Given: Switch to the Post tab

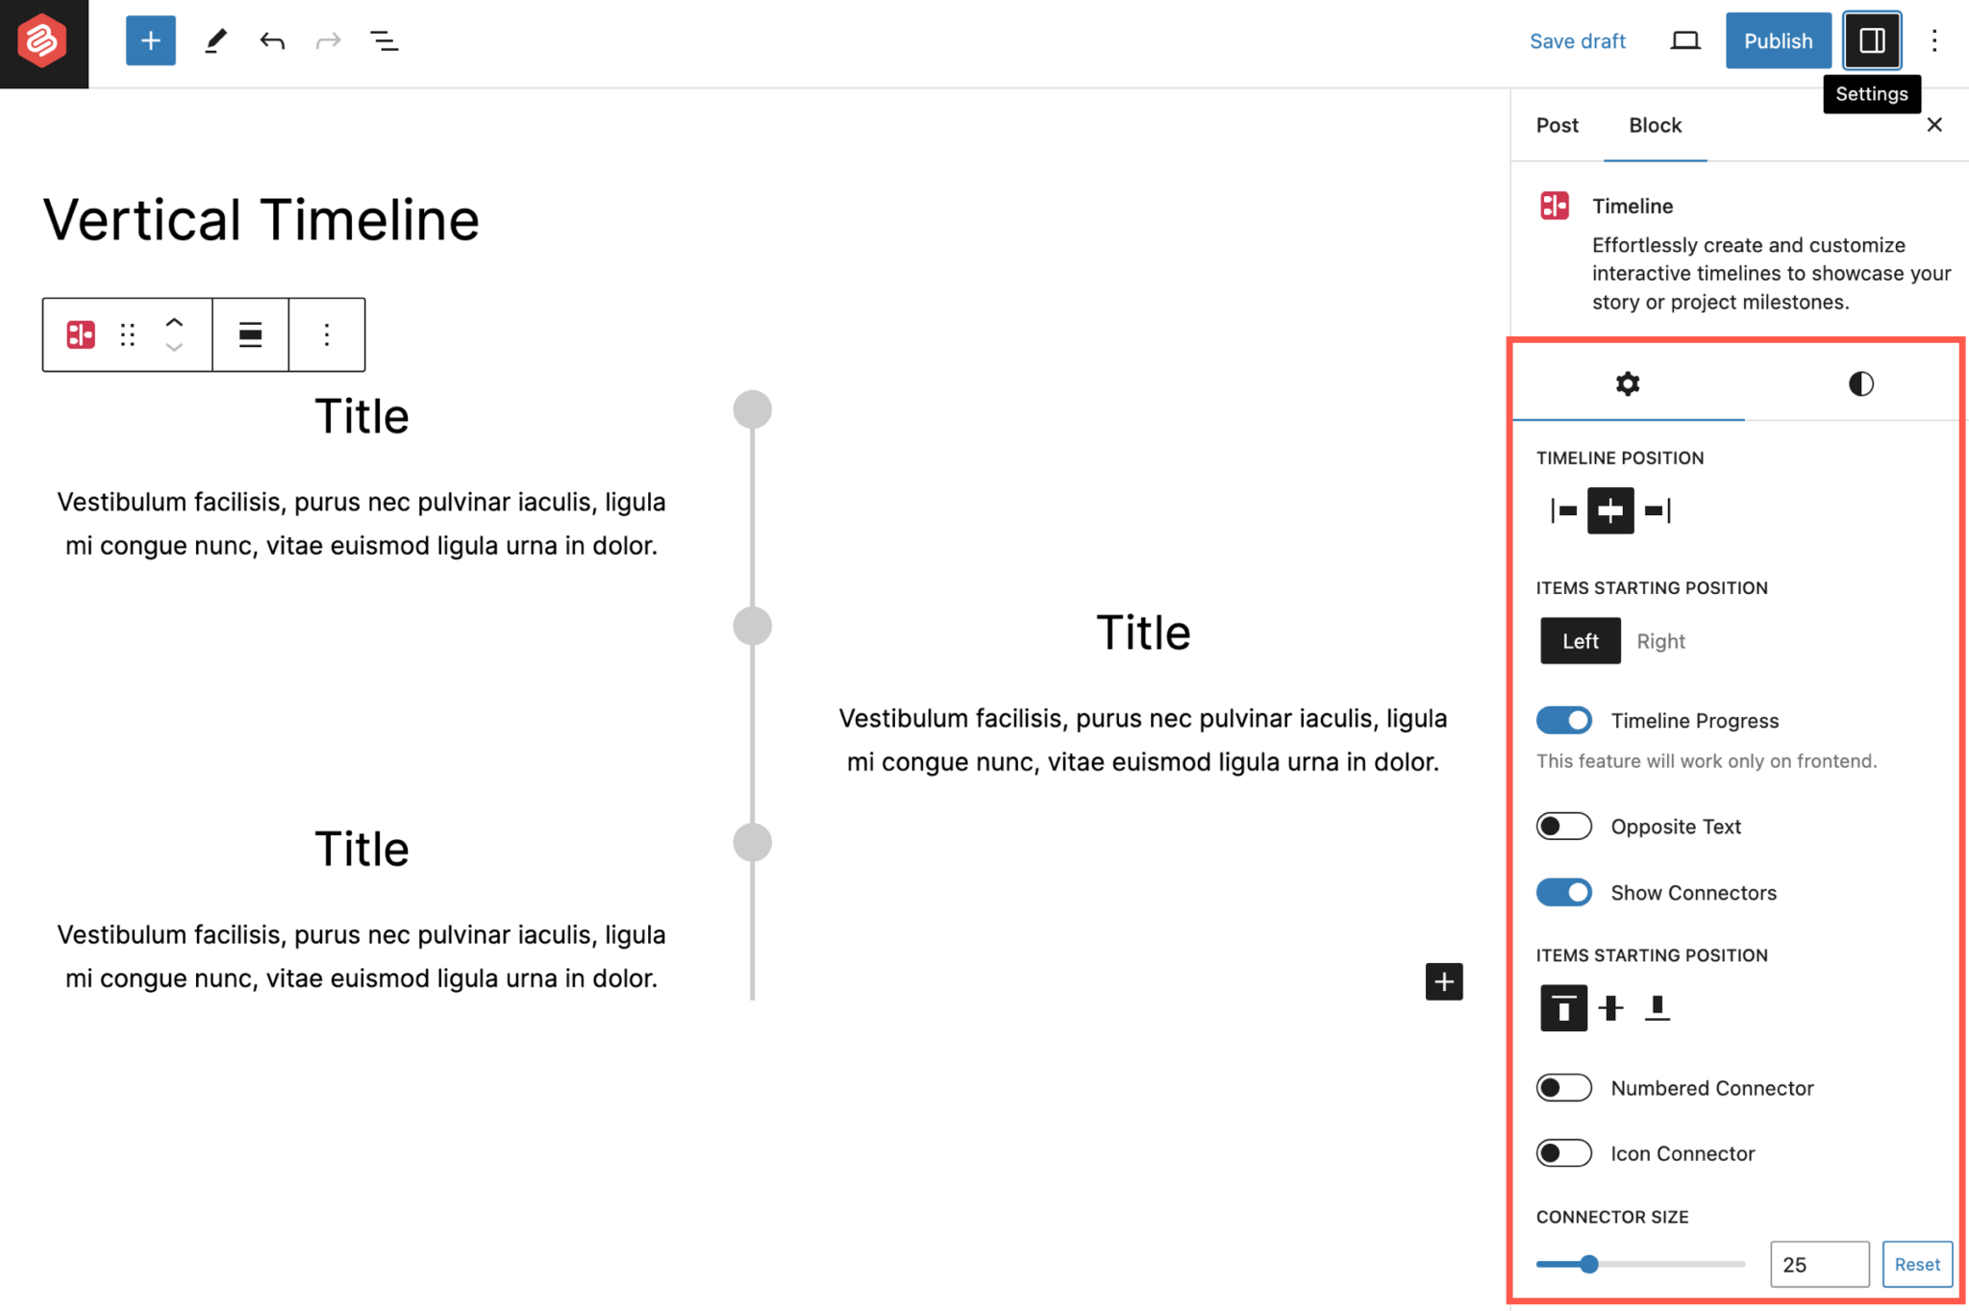Looking at the screenshot, I should [x=1557, y=125].
